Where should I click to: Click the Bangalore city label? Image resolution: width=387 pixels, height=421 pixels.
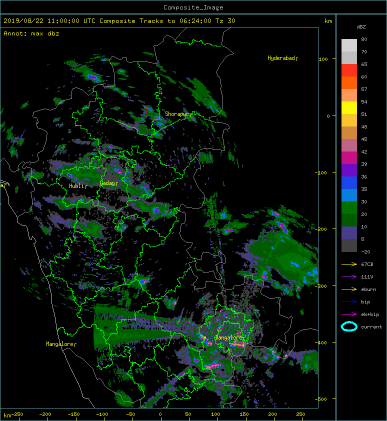pos(230,337)
